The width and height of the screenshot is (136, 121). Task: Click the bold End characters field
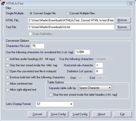coord(102,78)
